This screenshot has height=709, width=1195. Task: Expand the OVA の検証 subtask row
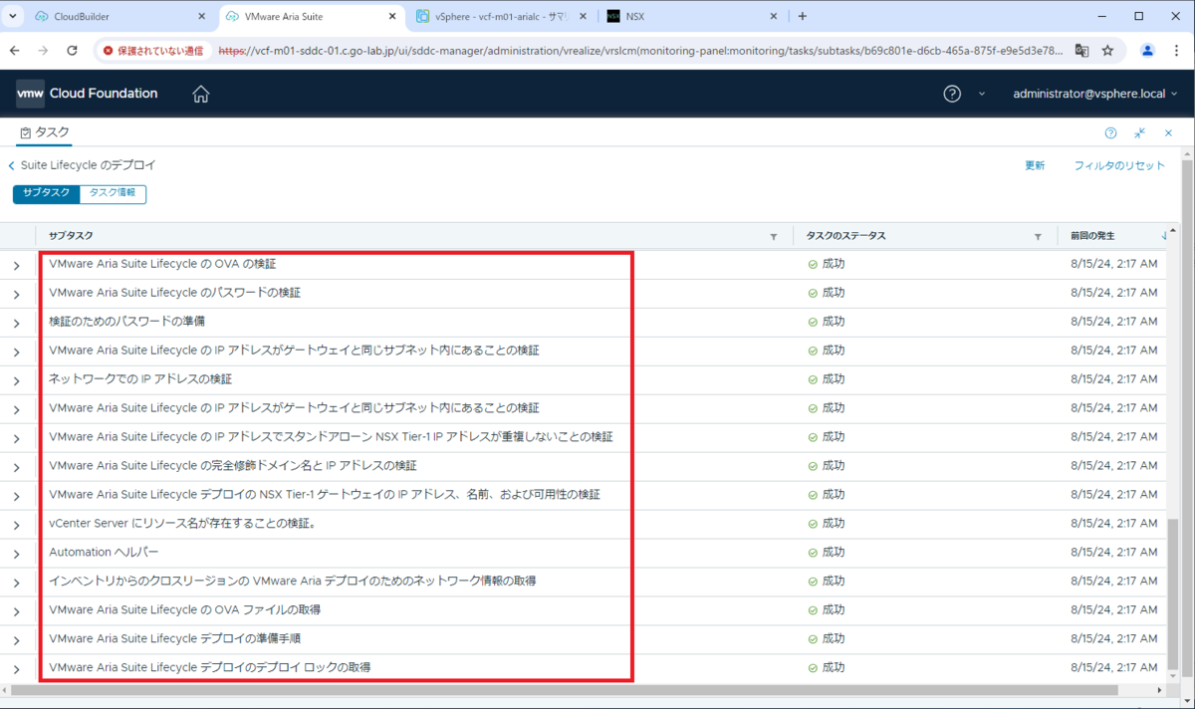coord(17,265)
